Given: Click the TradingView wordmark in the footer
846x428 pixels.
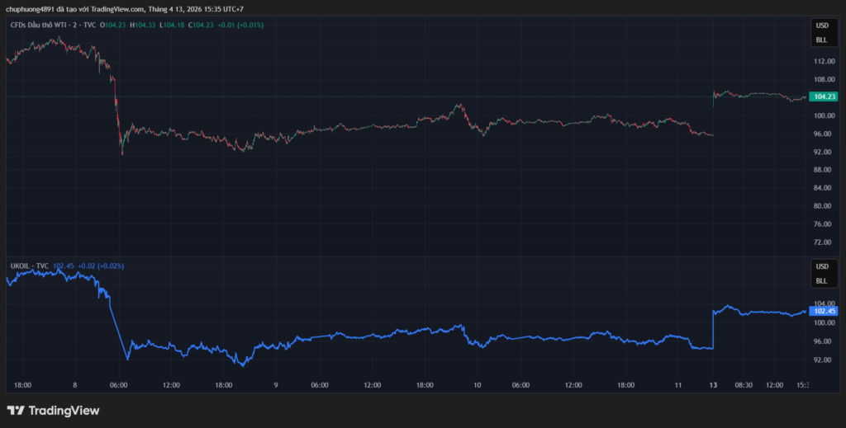Looking at the screenshot, I should [x=64, y=410].
